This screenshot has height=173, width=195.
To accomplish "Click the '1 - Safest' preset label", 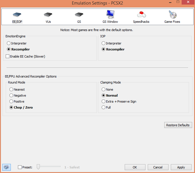I will (72, 167).
